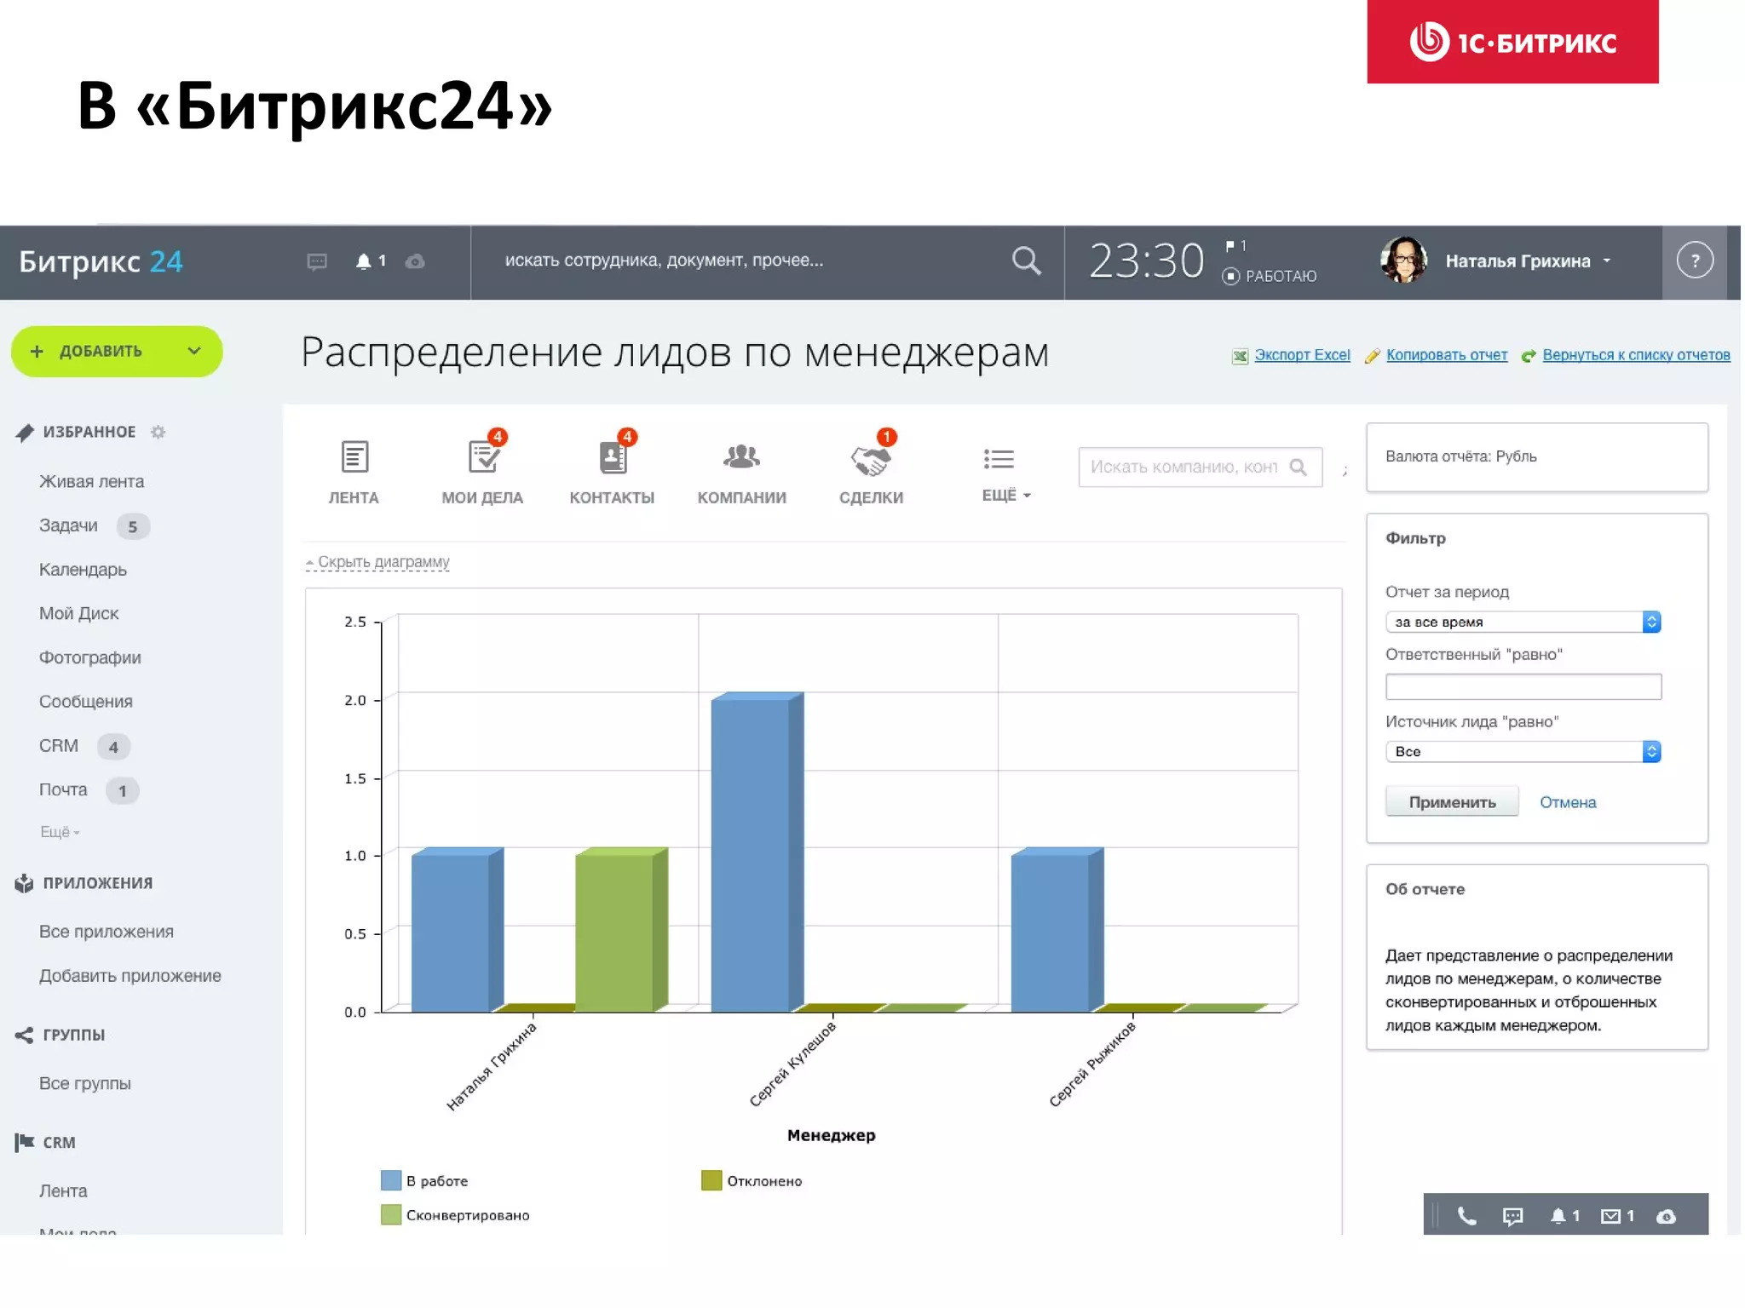The width and height of the screenshot is (1745, 1308).
Task: Click the Лента feed icon
Action: pos(354,458)
